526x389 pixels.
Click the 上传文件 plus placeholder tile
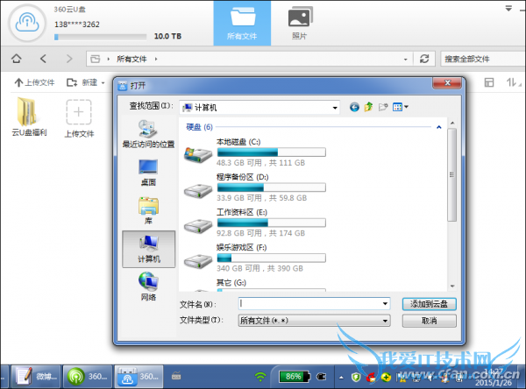tap(79, 118)
